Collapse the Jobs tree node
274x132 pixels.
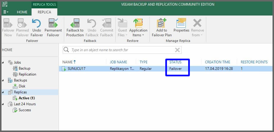[x=3, y=62]
